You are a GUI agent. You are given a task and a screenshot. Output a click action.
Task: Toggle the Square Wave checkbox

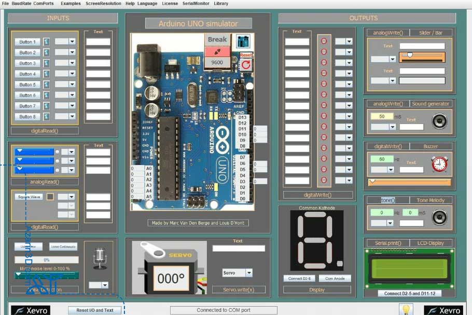(50, 197)
